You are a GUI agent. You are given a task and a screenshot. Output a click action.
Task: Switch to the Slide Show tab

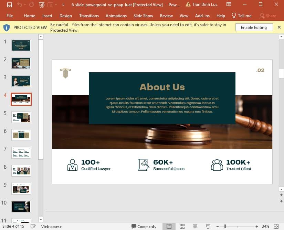143,16
